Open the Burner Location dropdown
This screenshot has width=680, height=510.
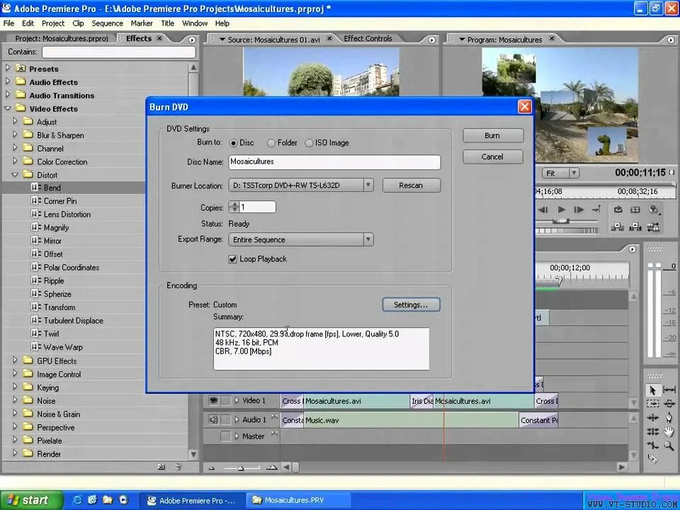pyautogui.click(x=368, y=185)
